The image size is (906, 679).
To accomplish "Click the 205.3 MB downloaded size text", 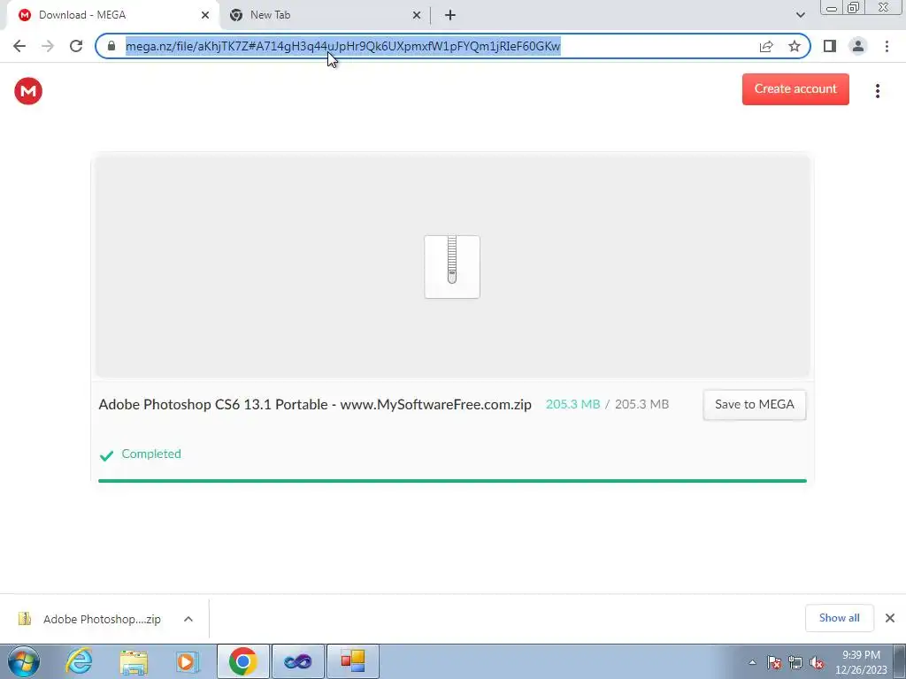I will coord(572,404).
